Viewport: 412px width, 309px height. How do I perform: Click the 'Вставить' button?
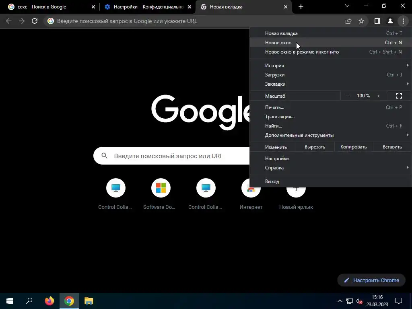[392, 147]
